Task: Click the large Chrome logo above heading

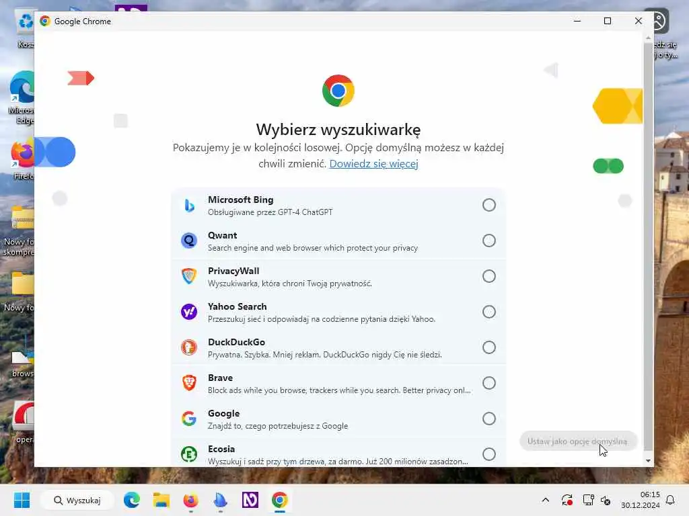Action: [x=338, y=91]
